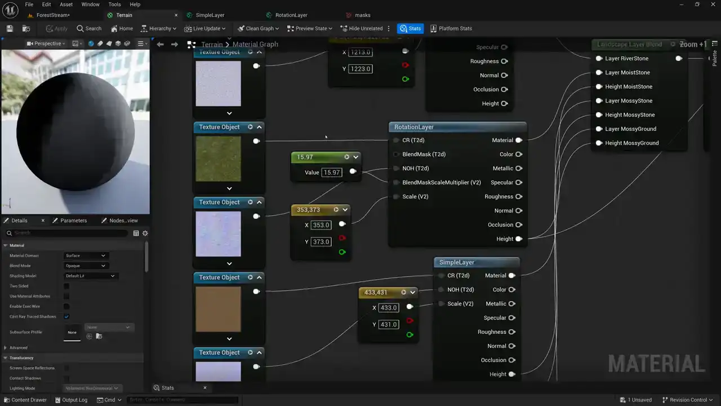This screenshot has height=406, width=721.
Task: Switch to the RotationLayer tab
Action: [x=291, y=15]
